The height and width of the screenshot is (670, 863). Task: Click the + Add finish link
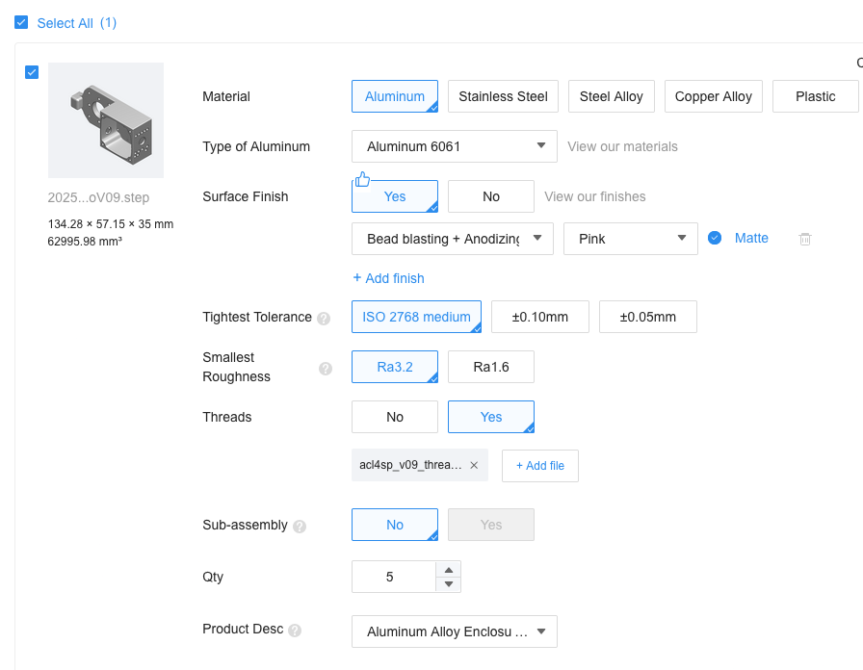point(388,278)
